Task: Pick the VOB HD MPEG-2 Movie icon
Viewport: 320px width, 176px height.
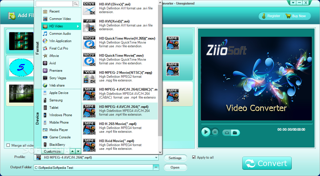Action: (x=89, y=77)
